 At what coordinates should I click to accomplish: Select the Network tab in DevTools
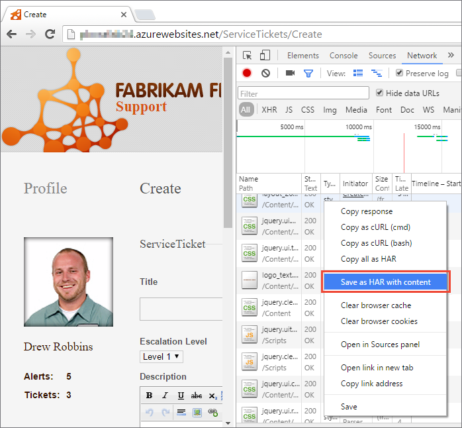422,56
